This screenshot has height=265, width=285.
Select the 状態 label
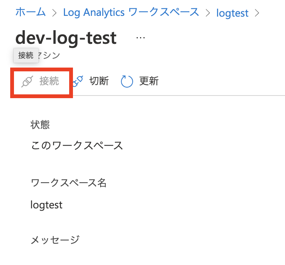40,125
